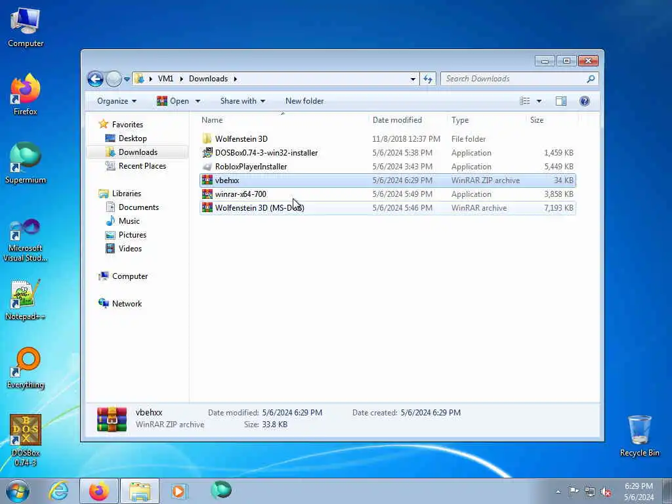This screenshot has height=504, width=672.
Task: Select DOSBox0.74-3-win32-installer file icon
Action: (x=207, y=152)
